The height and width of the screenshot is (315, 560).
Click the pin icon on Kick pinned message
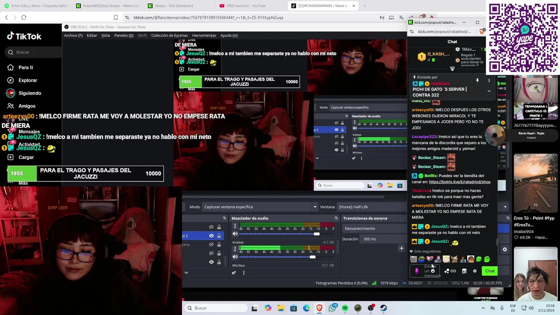click(477, 80)
